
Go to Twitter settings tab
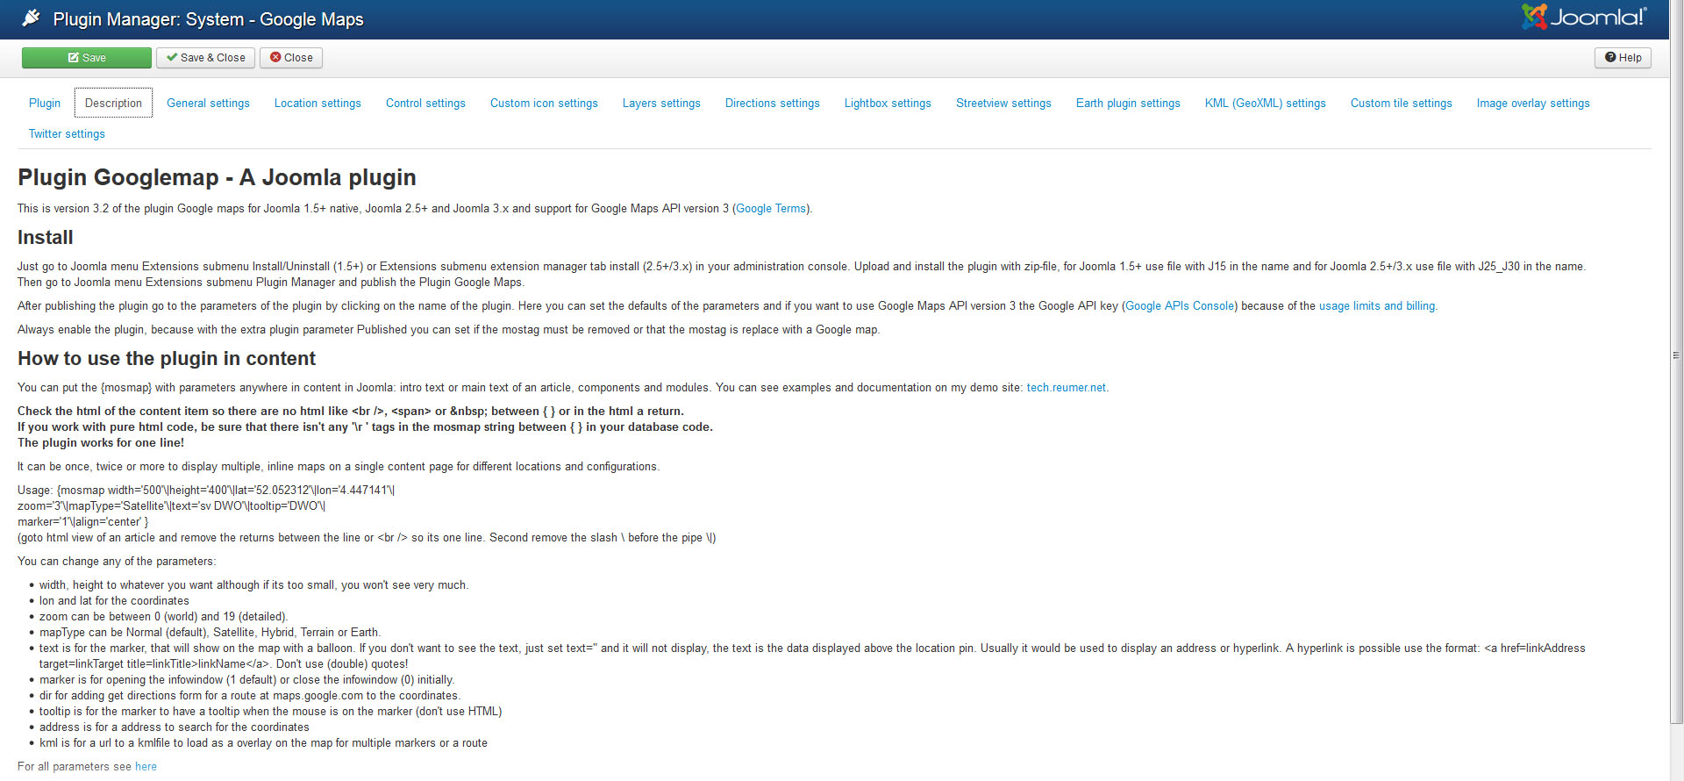click(x=67, y=133)
